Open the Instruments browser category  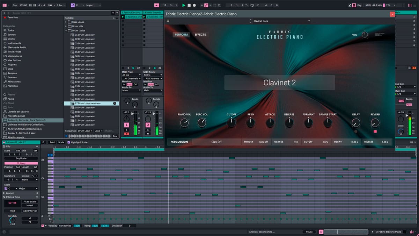[14, 43]
